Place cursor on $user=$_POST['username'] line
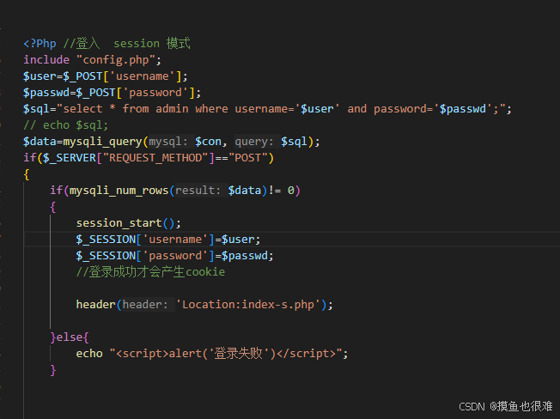 [106, 76]
